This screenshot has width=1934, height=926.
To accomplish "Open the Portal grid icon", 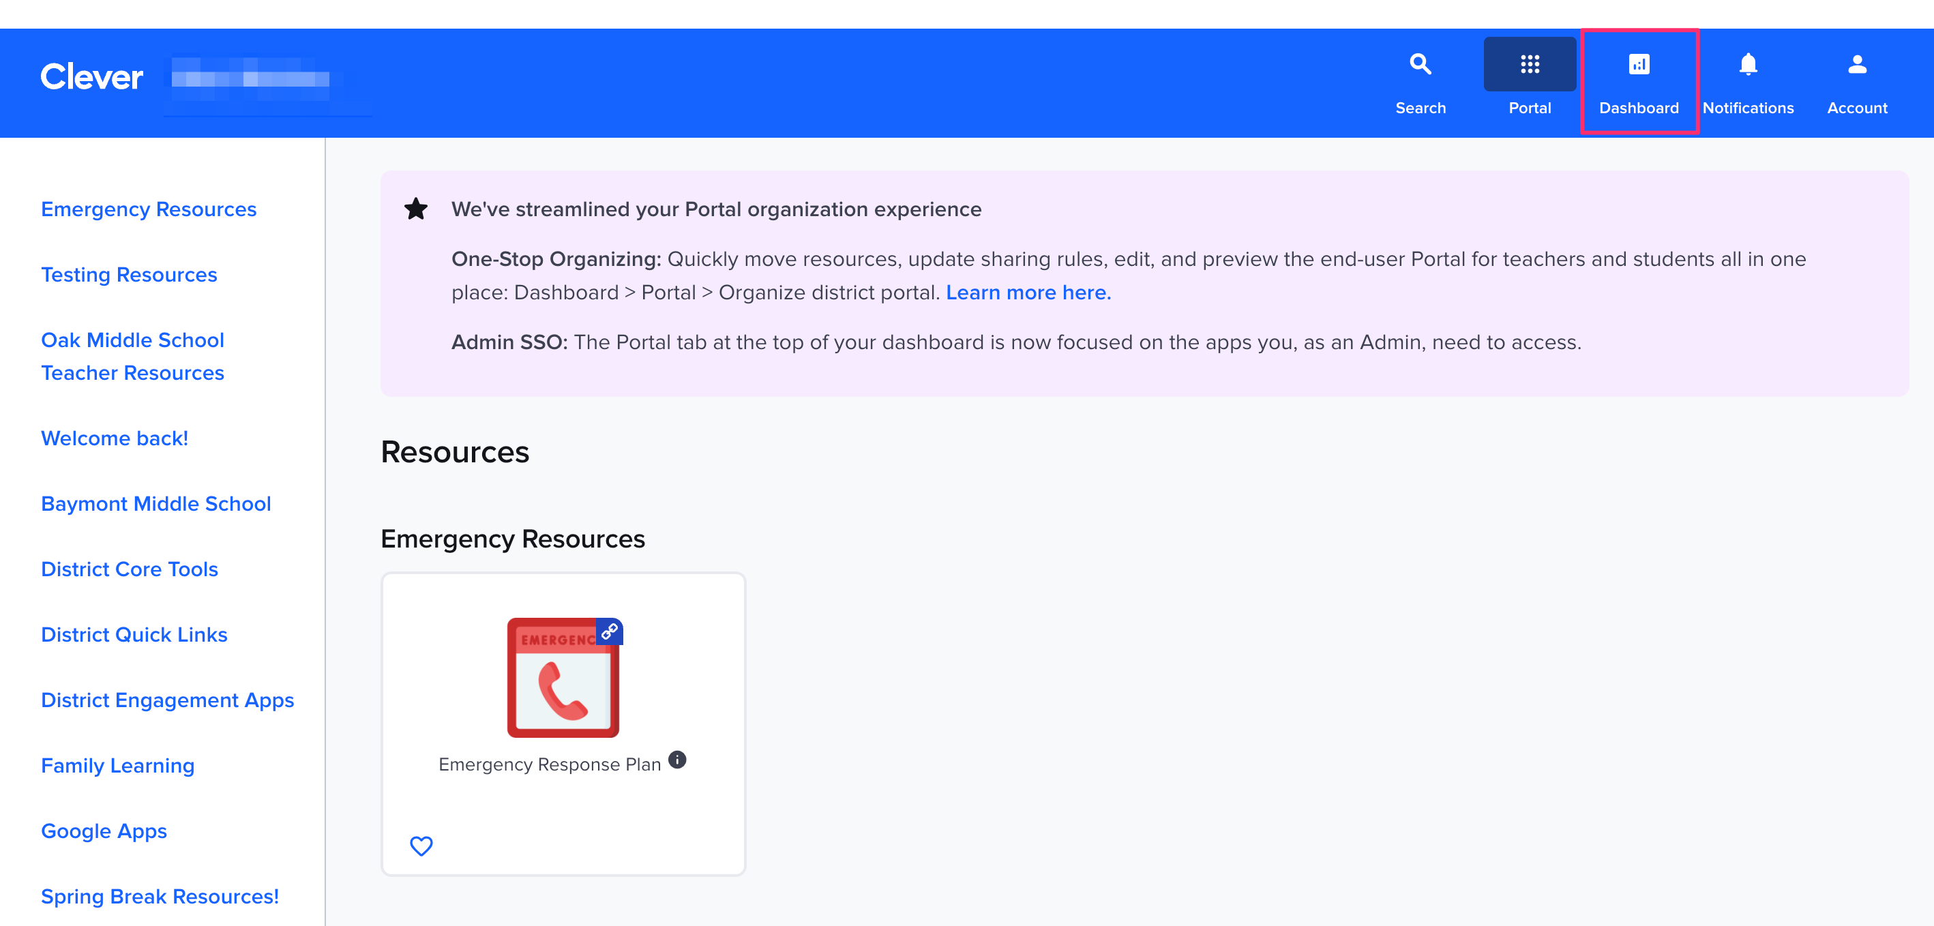I will click(x=1528, y=65).
